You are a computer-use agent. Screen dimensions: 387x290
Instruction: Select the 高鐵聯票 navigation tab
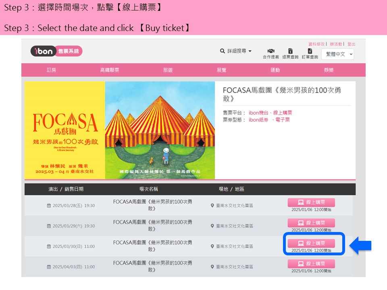110,70
